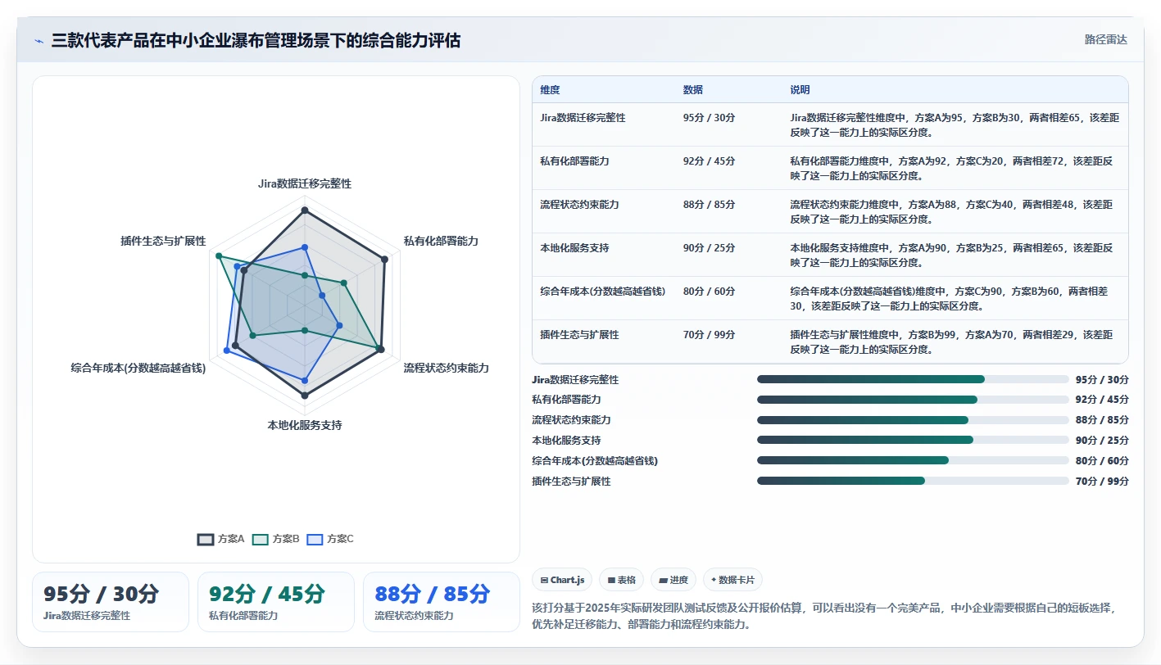Image resolution: width=1161 pixels, height=665 pixels.
Task: Click the 表格 chip icon
Action: [611, 580]
